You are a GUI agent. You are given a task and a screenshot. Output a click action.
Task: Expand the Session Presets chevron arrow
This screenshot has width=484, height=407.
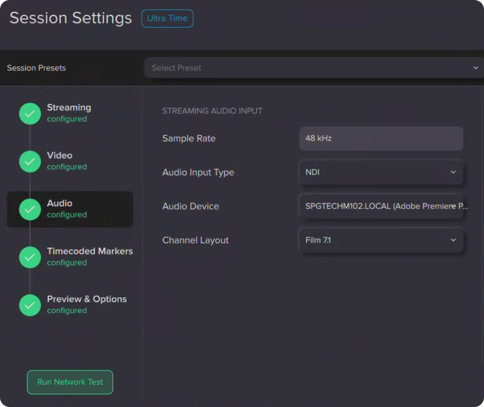coord(476,68)
